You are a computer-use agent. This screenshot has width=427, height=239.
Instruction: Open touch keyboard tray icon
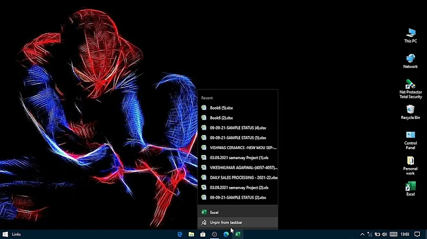pyautogui.click(x=393, y=234)
